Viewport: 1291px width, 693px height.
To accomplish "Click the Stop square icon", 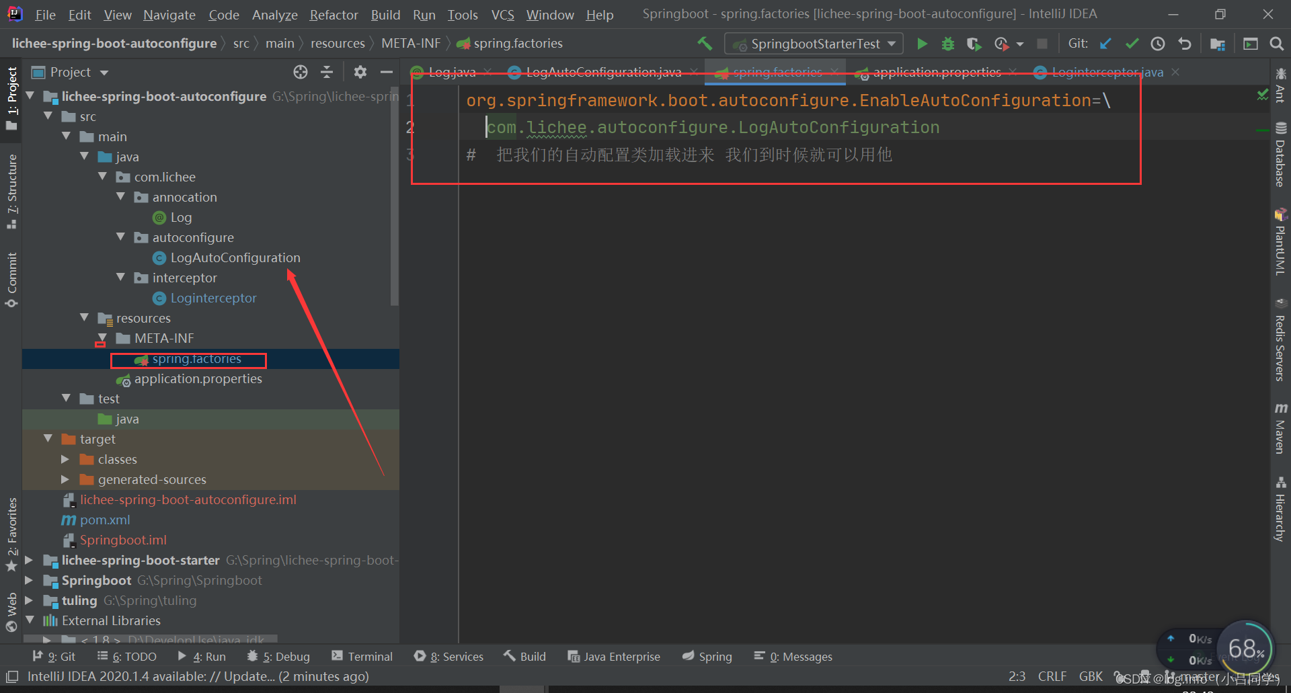I will click(x=1042, y=44).
